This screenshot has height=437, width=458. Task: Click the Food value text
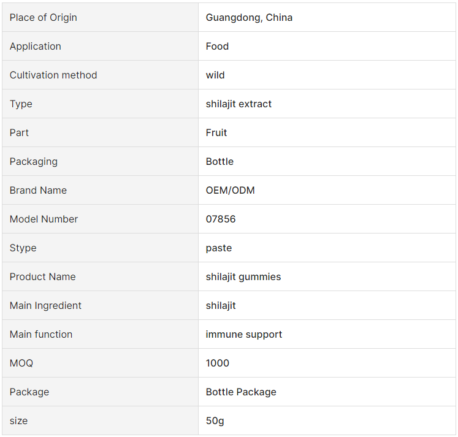coord(217,46)
